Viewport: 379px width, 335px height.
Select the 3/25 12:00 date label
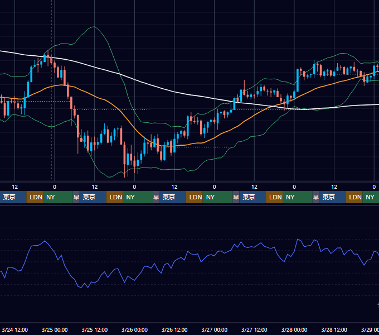click(x=95, y=329)
